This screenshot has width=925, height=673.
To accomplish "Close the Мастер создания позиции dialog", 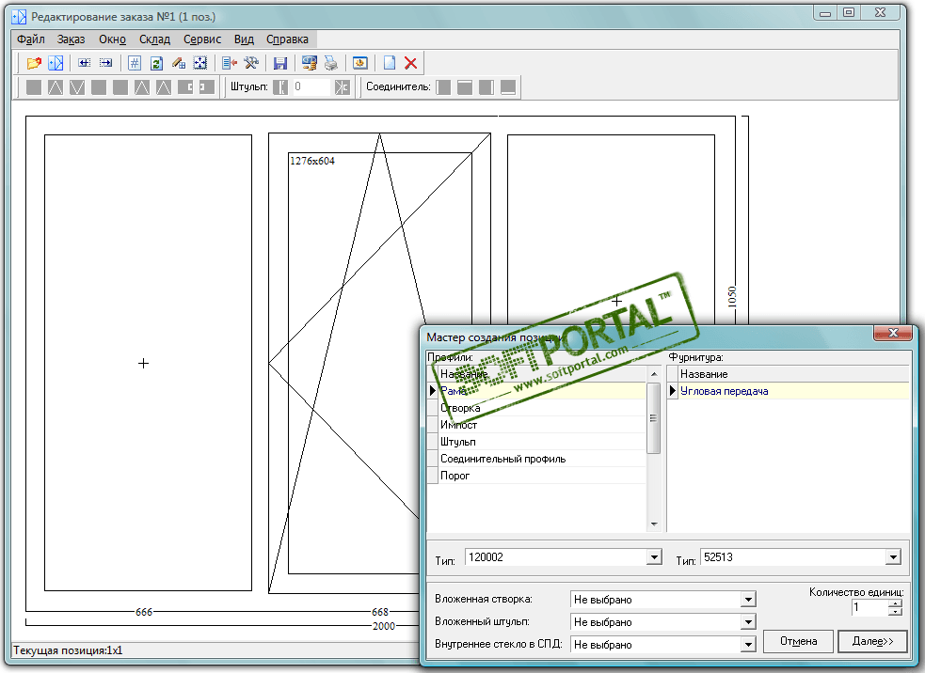I will 893,333.
